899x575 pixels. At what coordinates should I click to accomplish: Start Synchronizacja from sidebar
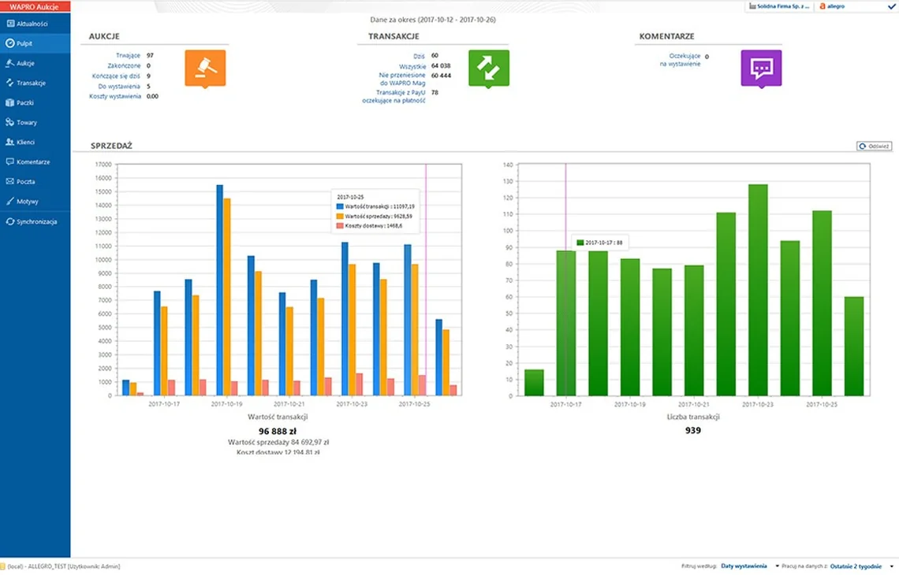(35, 221)
